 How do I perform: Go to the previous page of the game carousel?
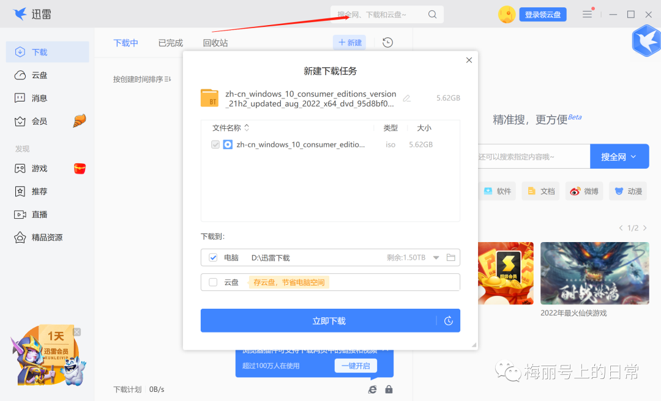coord(621,228)
